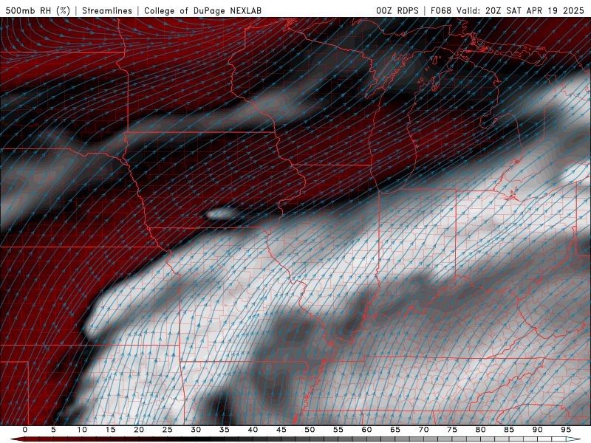Click the "Streamlines" label in header
The height and width of the screenshot is (443, 591).
[x=107, y=10]
